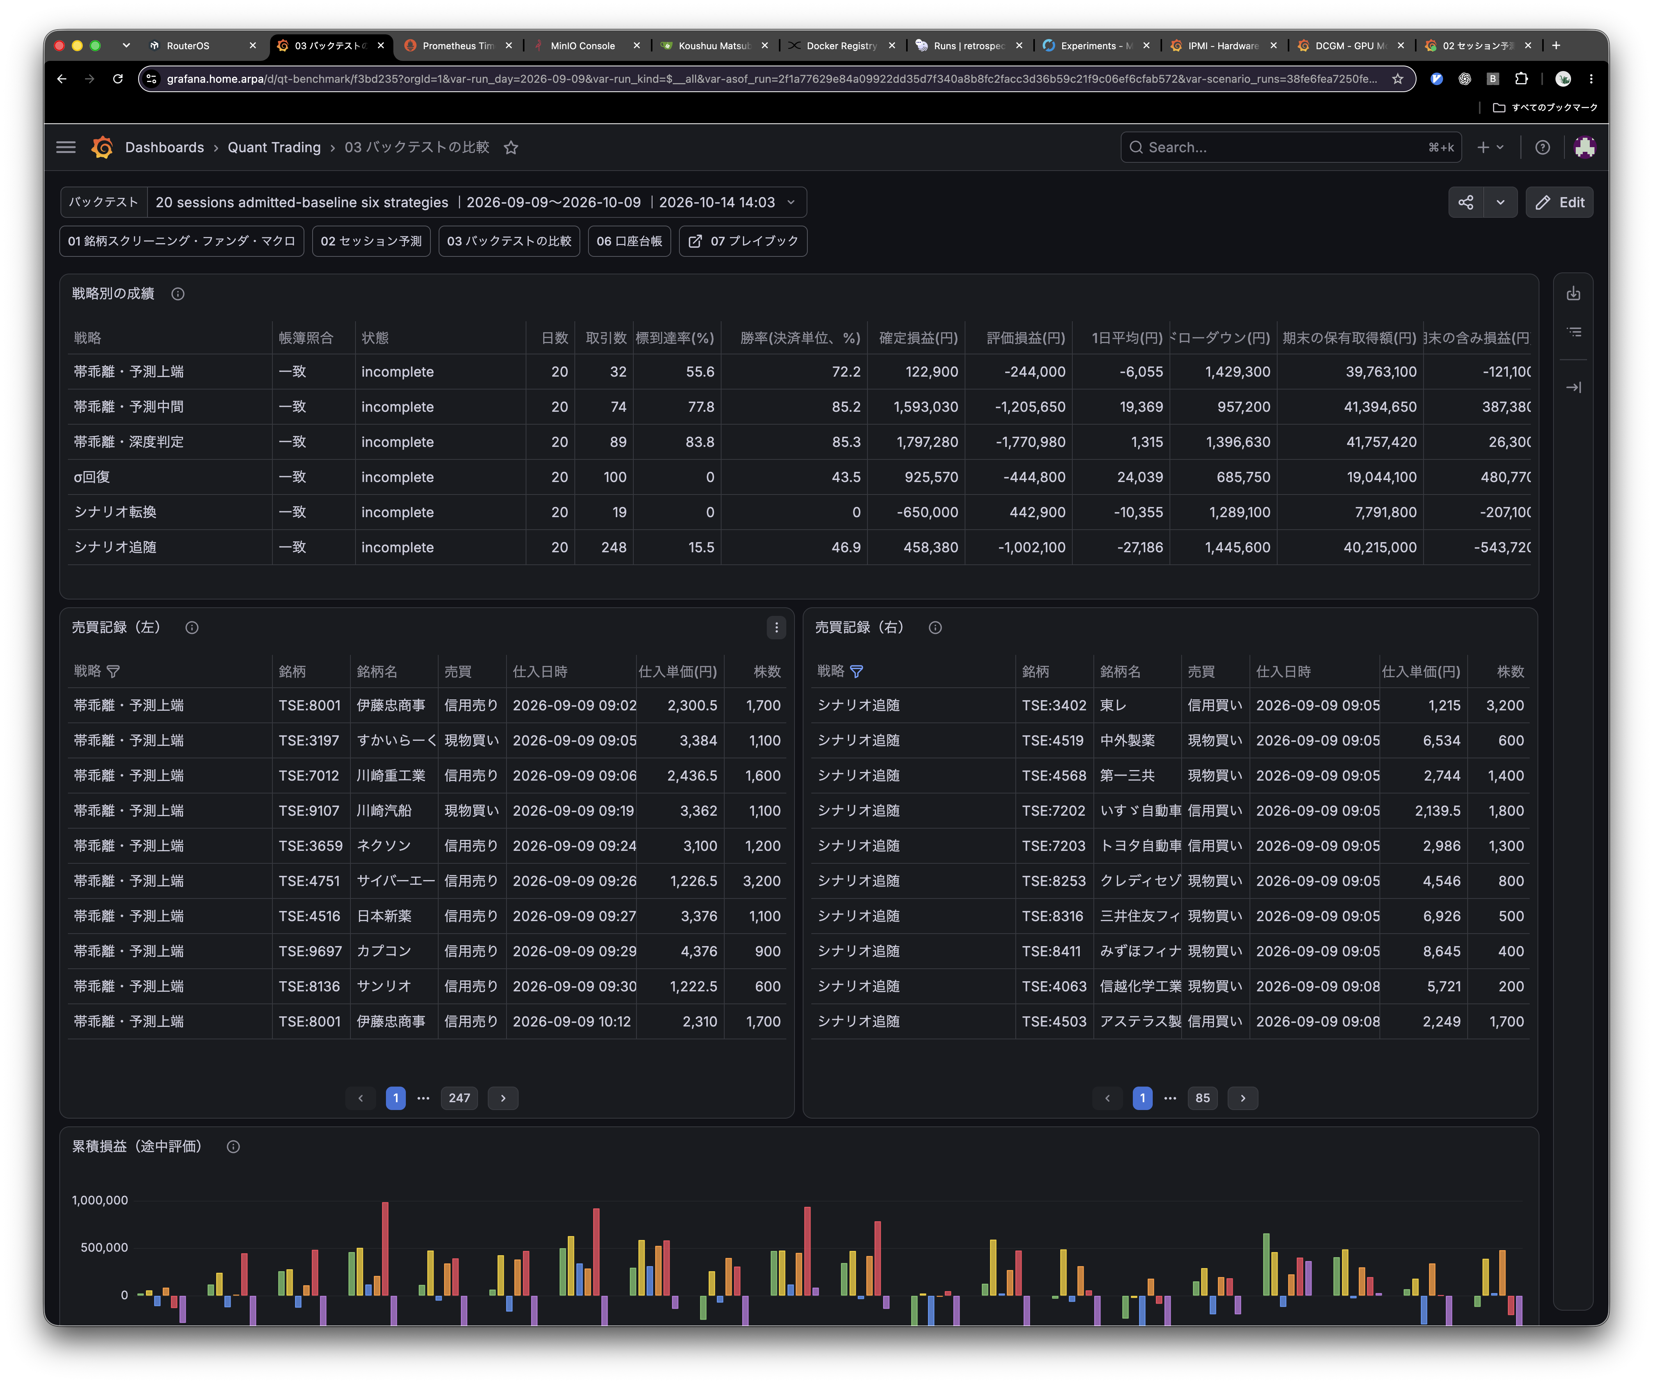Jump to page 85 in right trade table
The width and height of the screenshot is (1653, 1384).
pyautogui.click(x=1202, y=1098)
